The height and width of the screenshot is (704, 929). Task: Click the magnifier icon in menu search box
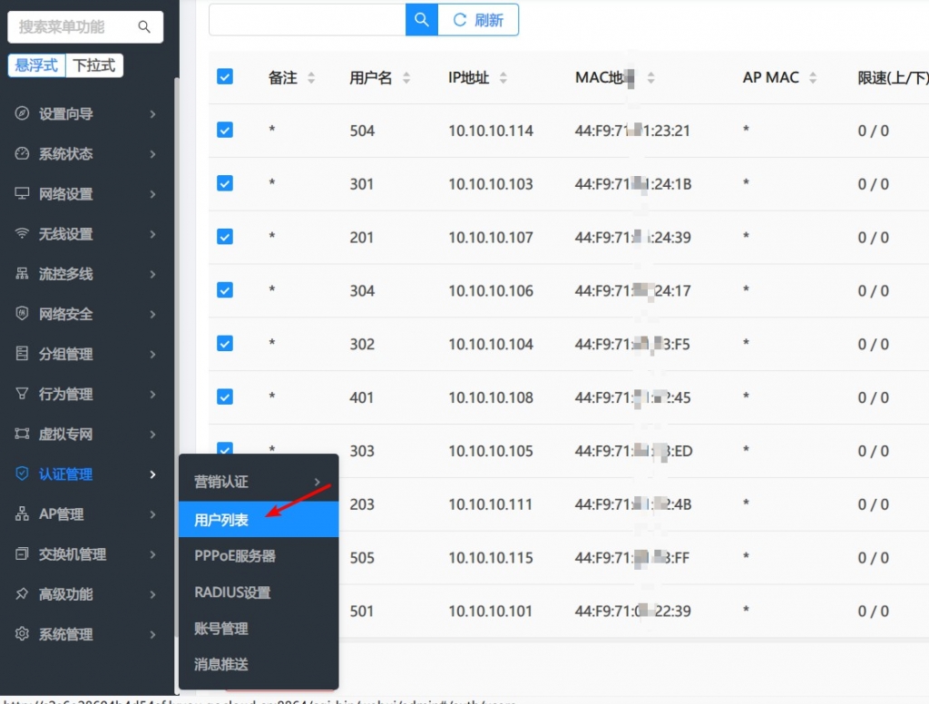click(x=144, y=27)
